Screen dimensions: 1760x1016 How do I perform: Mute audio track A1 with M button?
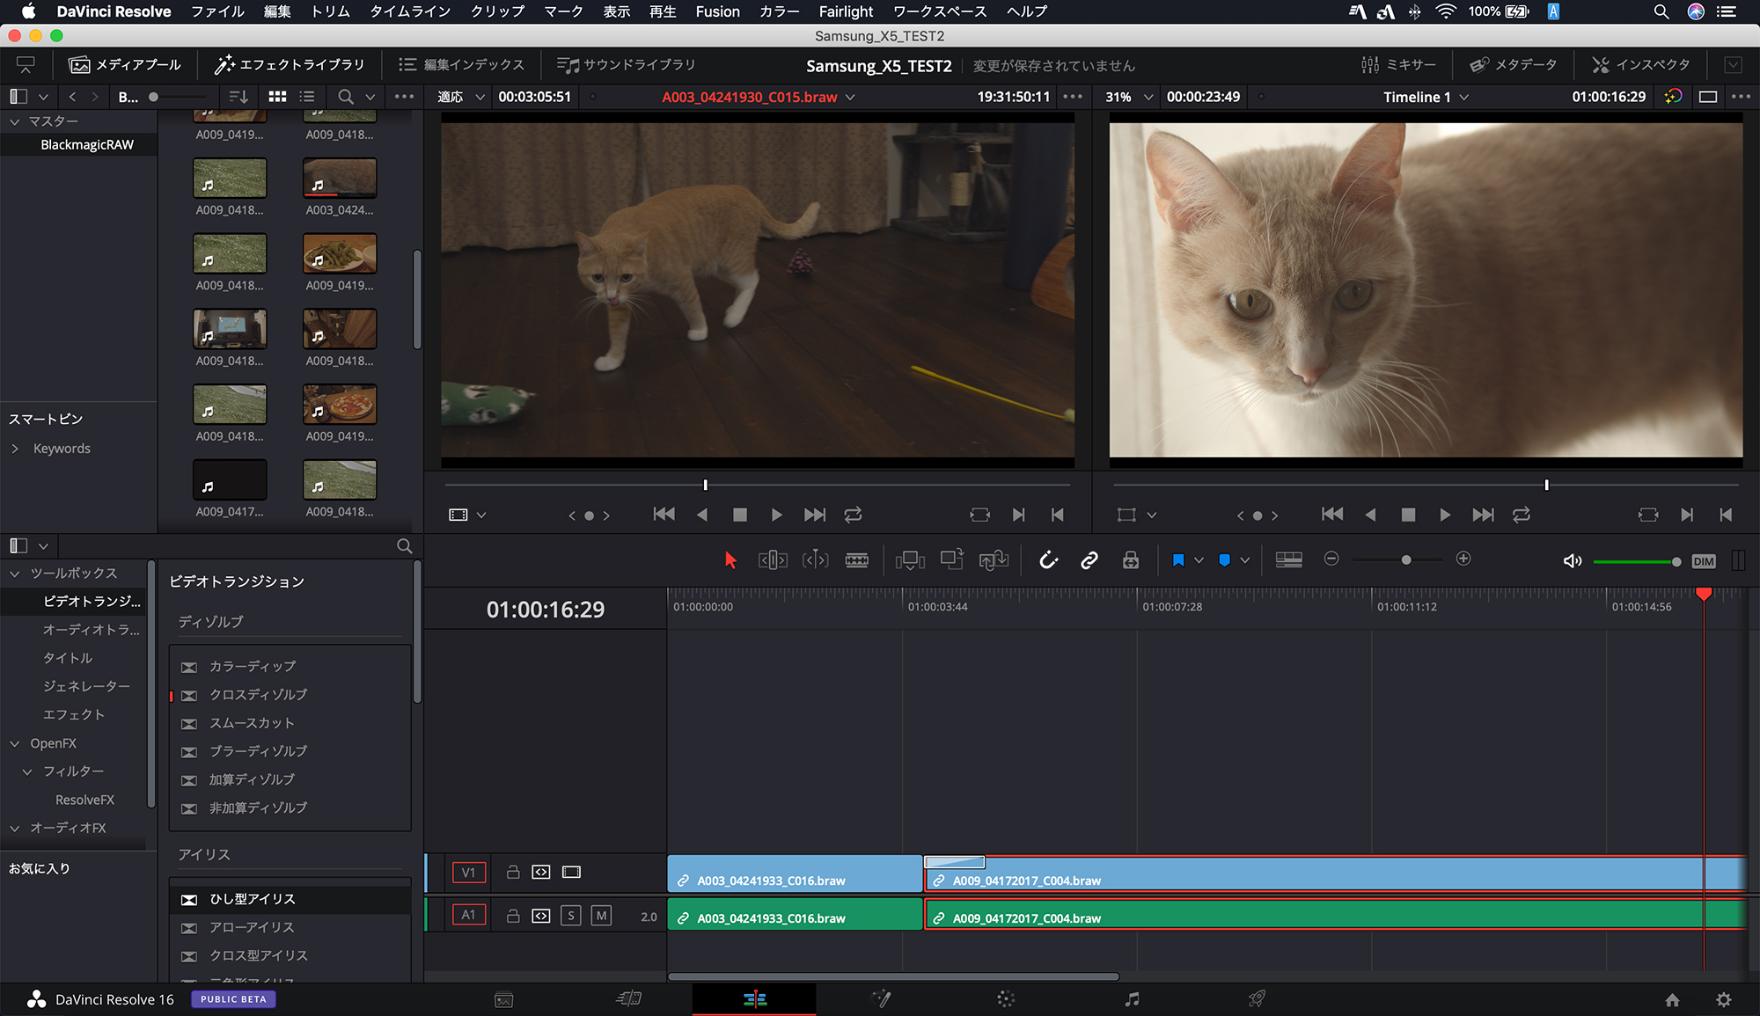pyautogui.click(x=601, y=916)
